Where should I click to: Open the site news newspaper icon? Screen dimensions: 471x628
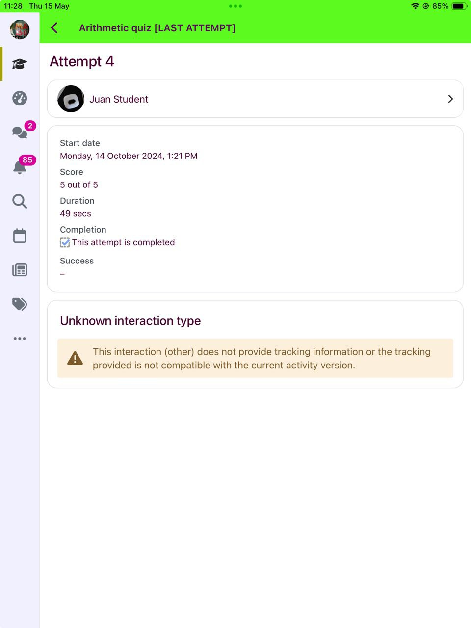[x=20, y=270]
